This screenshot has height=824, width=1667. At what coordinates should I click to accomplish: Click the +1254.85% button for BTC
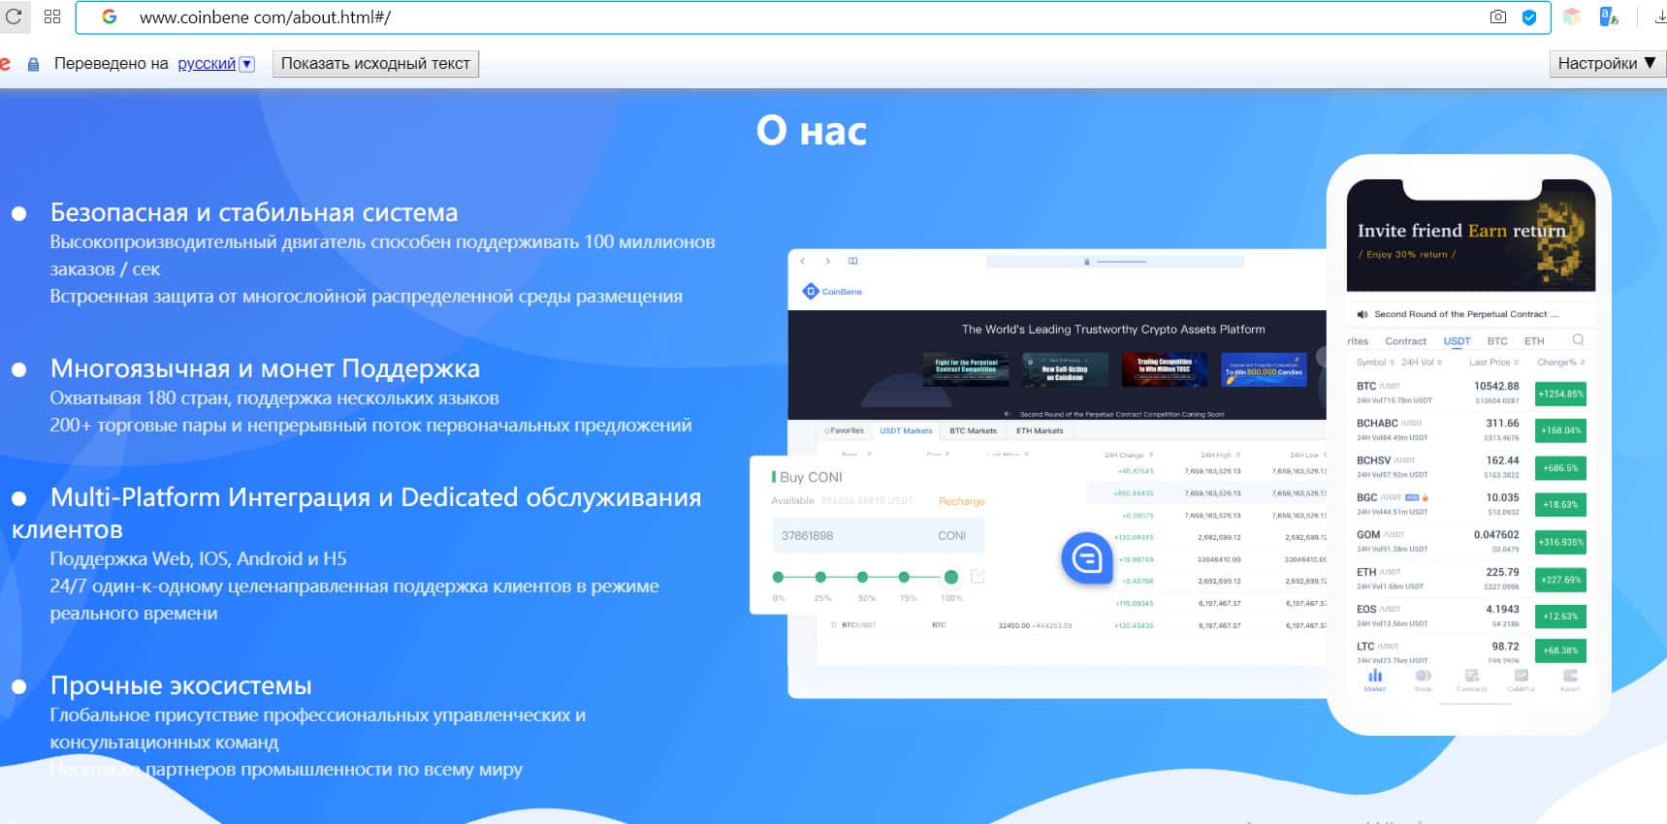(x=1560, y=394)
